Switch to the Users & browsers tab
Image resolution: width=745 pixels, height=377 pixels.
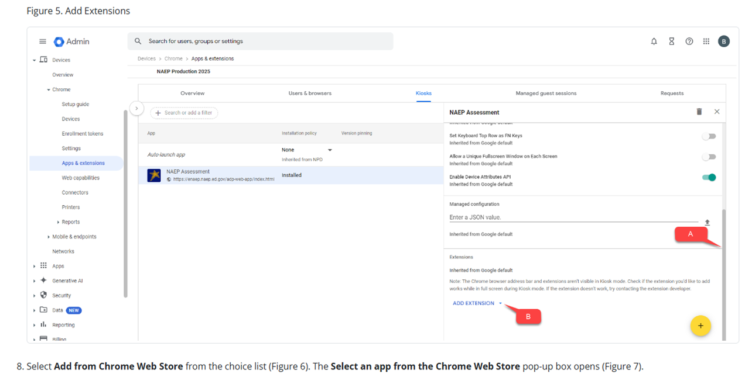(310, 94)
